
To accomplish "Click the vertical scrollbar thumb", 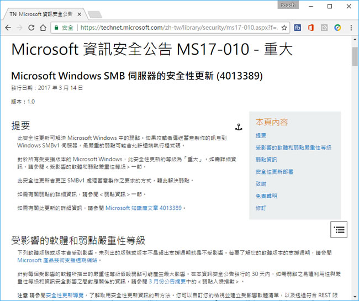I will coord(355,55).
